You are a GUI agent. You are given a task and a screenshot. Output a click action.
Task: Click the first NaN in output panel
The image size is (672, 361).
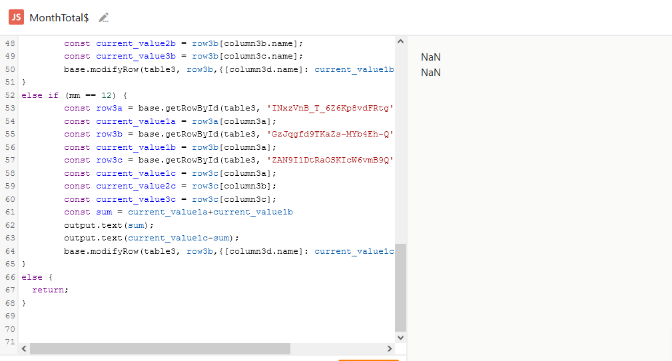[x=431, y=57]
